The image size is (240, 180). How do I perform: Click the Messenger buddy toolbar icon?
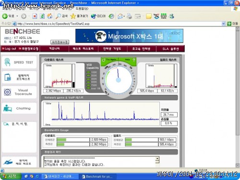click(x=171, y=16)
